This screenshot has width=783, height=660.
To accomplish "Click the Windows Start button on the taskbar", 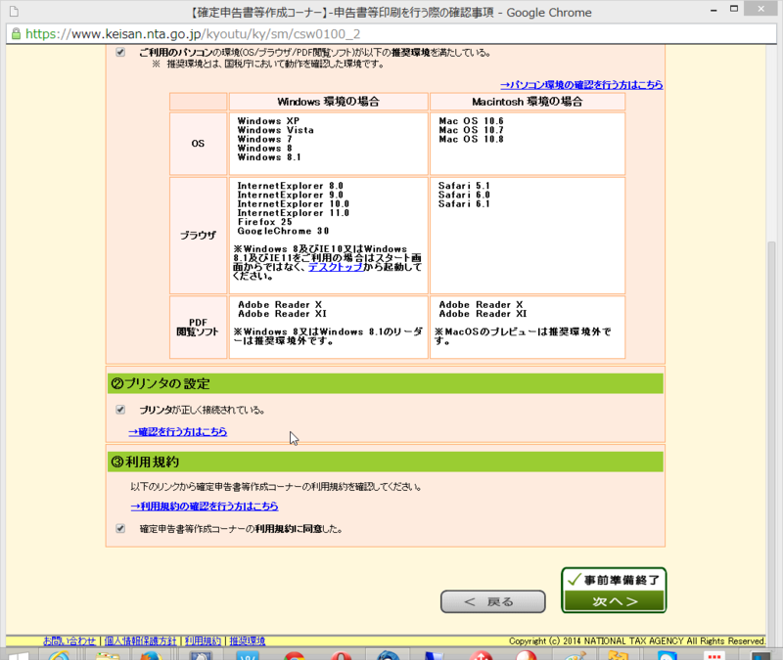I will pos(18,655).
